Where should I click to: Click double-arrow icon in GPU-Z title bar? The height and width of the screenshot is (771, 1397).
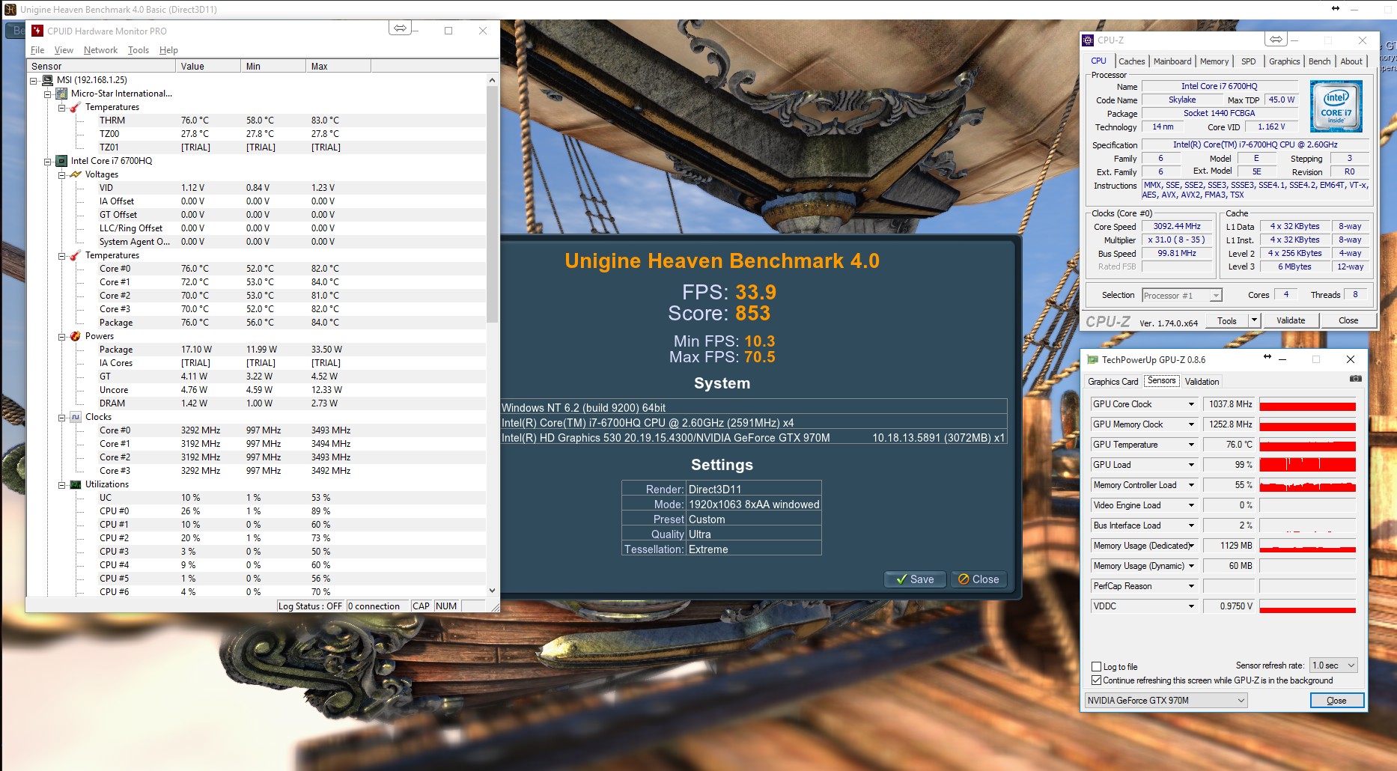(x=1267, y=357)
